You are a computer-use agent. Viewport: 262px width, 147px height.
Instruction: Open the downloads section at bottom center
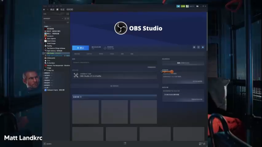pyautogui.click(x=125, y=143)
